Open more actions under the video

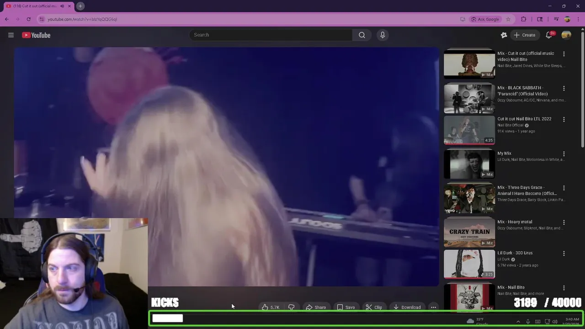click(433, 308)
